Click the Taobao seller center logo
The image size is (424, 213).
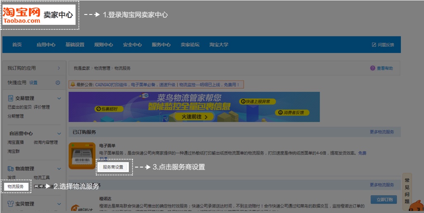[x=39, y=14]
